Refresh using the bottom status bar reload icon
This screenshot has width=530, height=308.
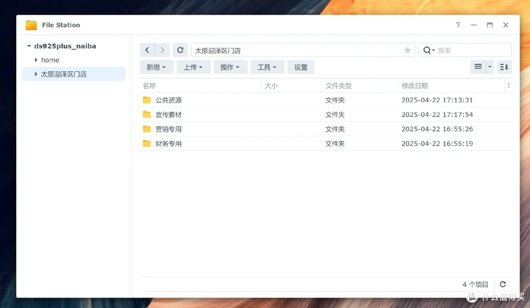tap(503, 284)
